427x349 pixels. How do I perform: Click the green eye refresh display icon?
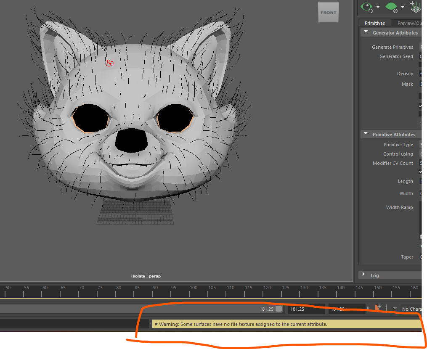pyautogui.click(x=367, y=7)
